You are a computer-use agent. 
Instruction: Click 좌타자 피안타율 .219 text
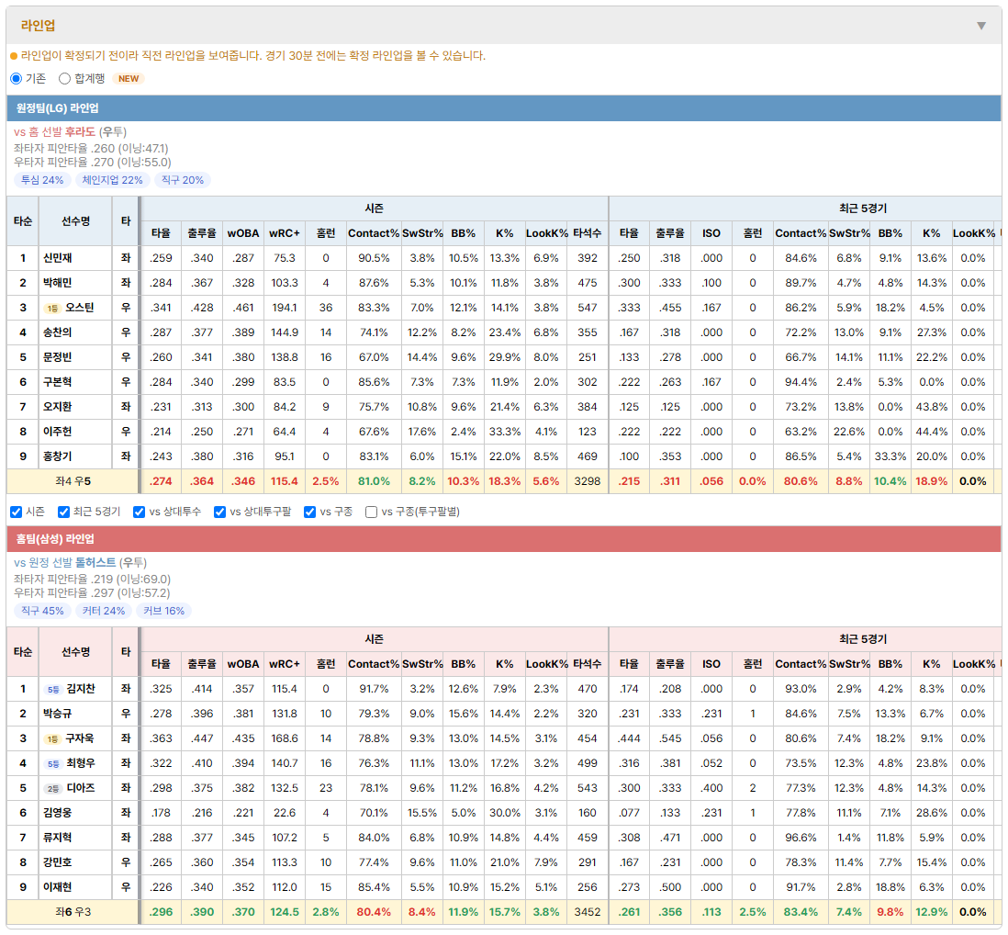92,580
